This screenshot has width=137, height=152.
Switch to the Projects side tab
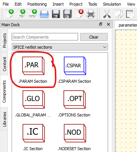click(5, 40)
